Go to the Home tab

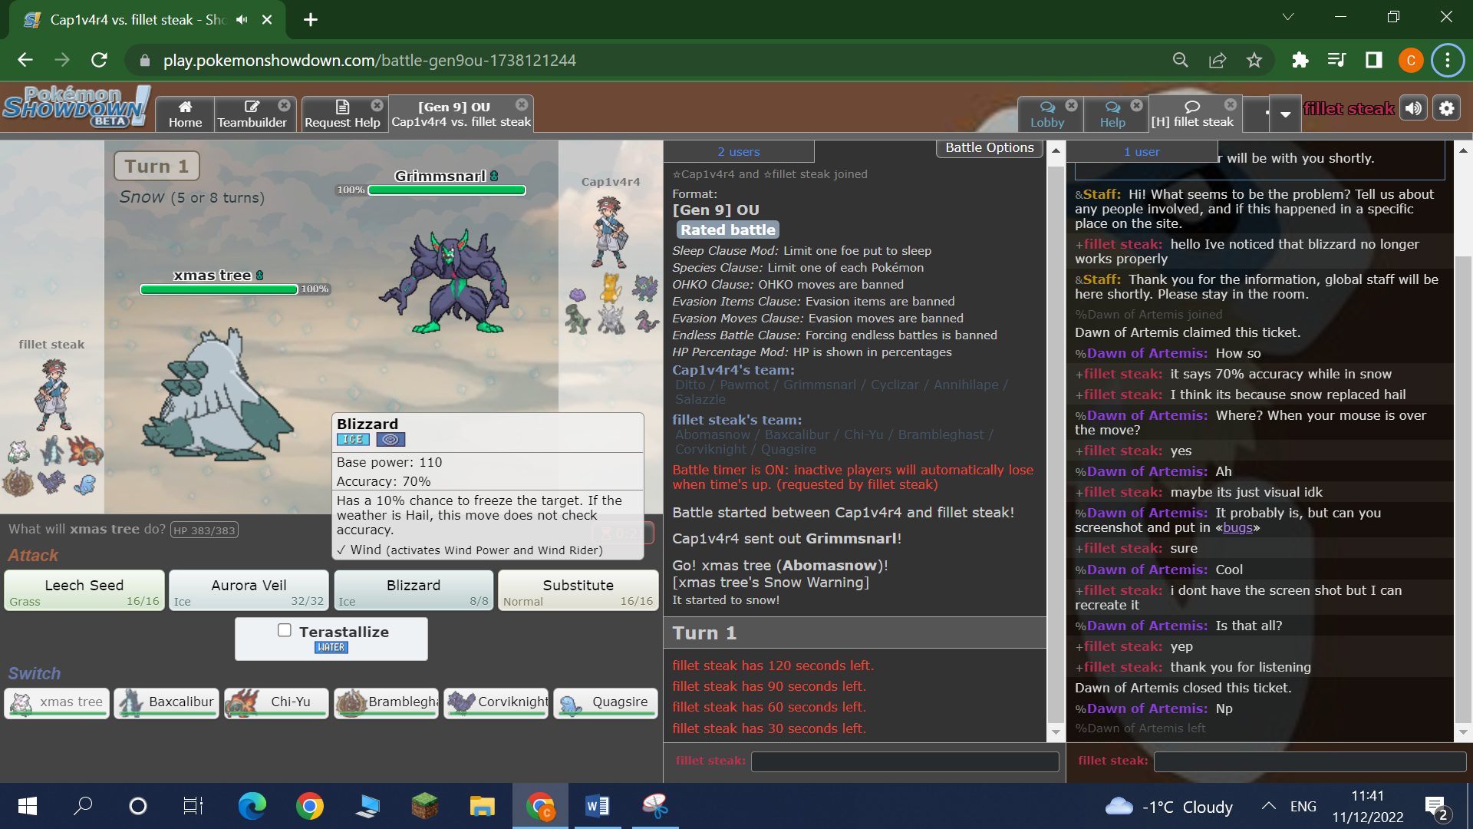point(185,114)
